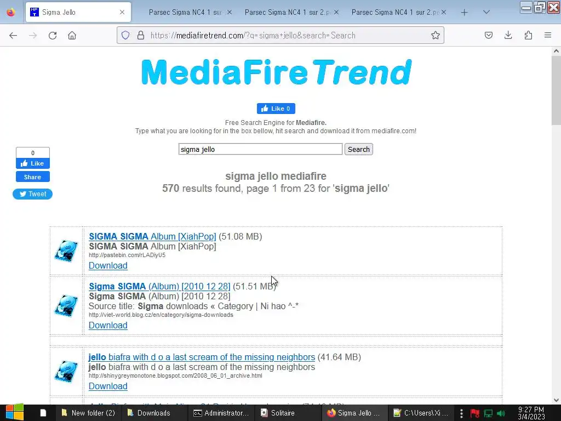Click the Facebook Share button
This screenshot has width=561, height=421.
click(32, 177)
